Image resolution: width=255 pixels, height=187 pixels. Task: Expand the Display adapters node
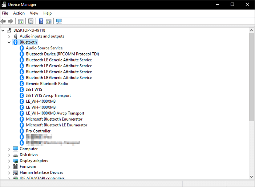(x=9, y=160)
